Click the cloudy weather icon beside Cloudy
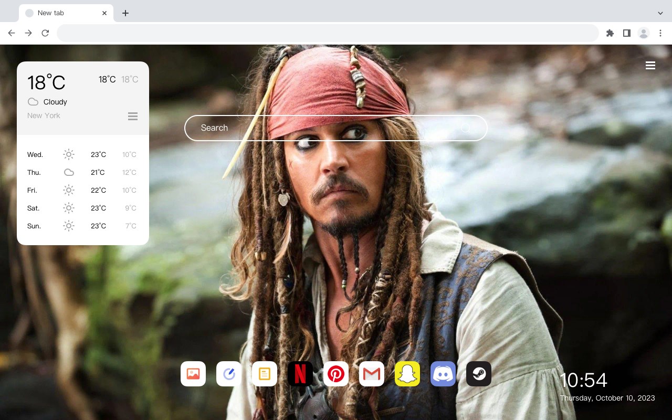Screen dimensions: 672x420 pos(33,102)
